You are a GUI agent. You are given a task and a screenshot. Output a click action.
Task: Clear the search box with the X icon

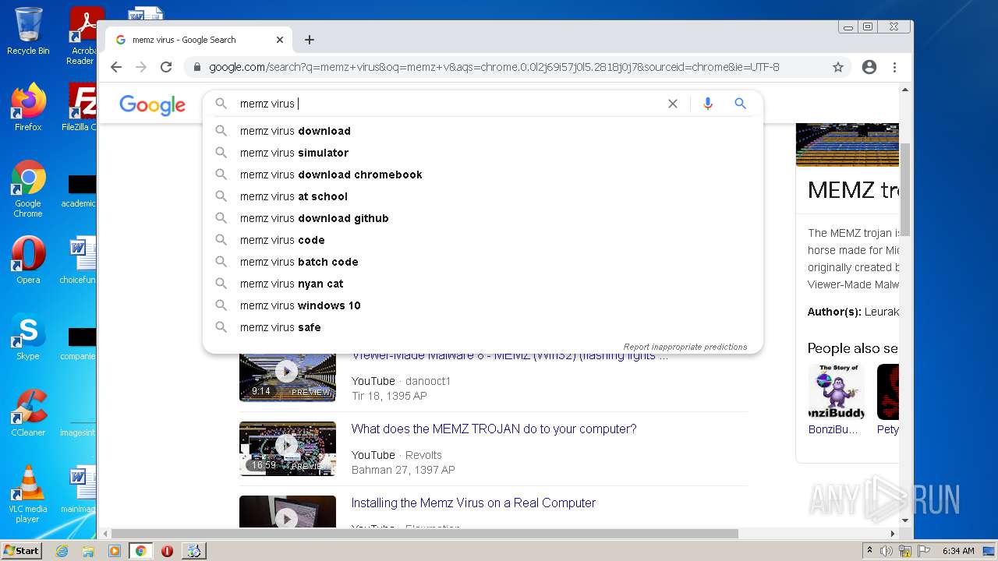673,104
